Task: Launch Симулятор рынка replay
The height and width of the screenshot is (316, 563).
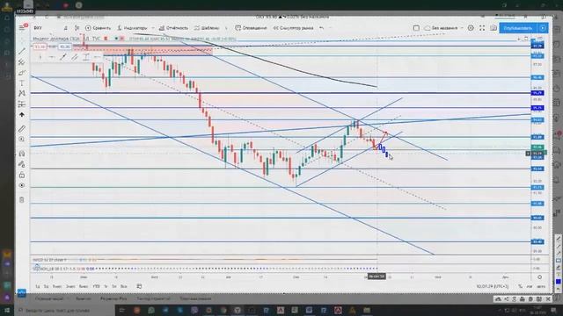Action: (x=293, y=28)
